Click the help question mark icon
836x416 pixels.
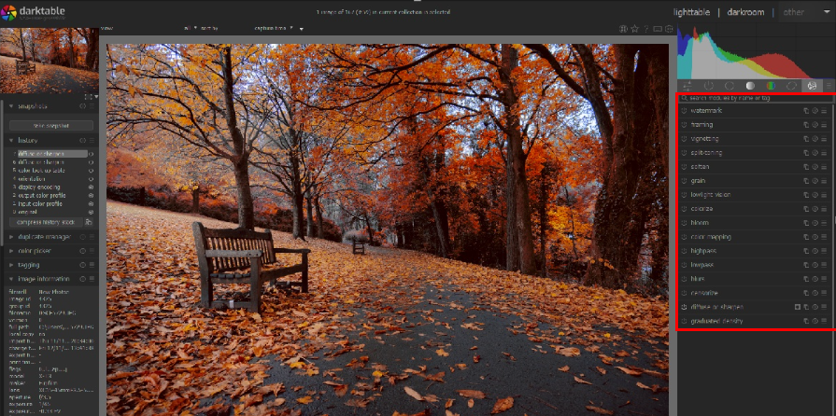coord(645,29)
